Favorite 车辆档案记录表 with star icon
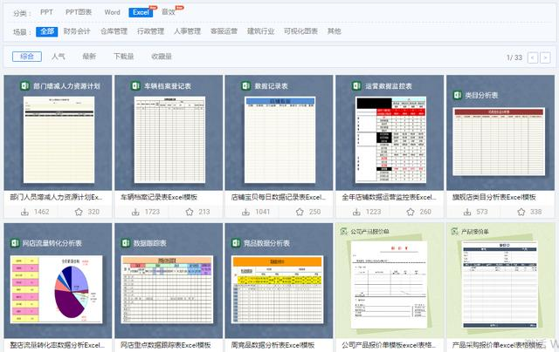Image resolution: width=559 pixels, height=352 pixels. (190, 212)
